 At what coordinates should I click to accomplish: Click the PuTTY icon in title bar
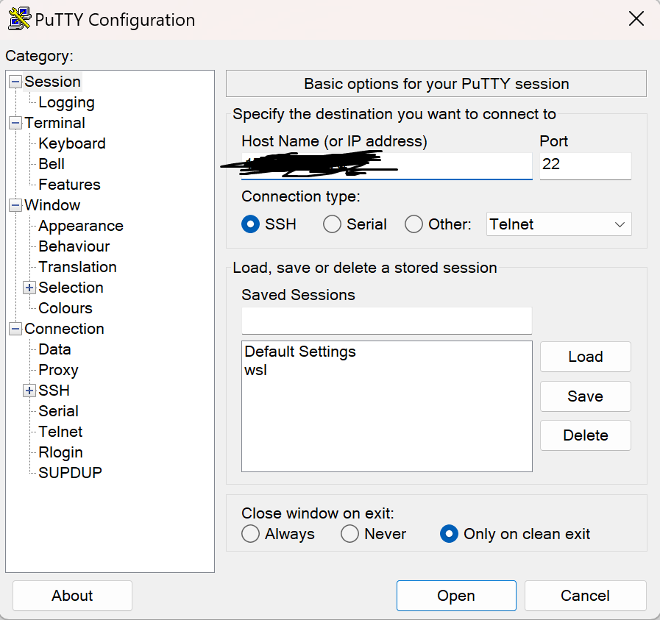(x=19, y=18)
